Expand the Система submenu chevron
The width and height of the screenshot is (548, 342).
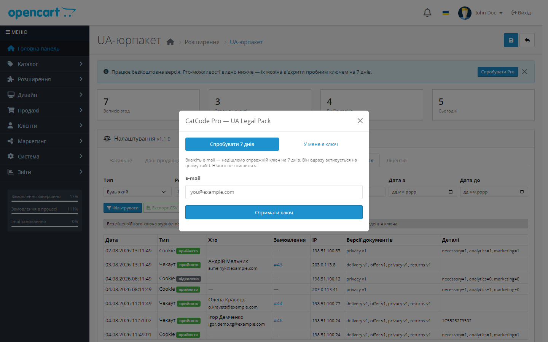(x=81, y=156)
